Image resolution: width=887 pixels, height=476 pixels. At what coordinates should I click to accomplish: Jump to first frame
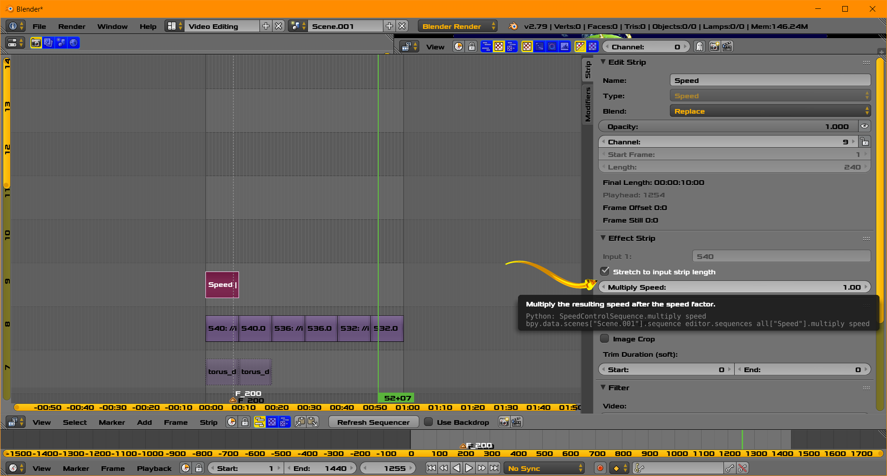pyautogui.click(x=431, y=468)
